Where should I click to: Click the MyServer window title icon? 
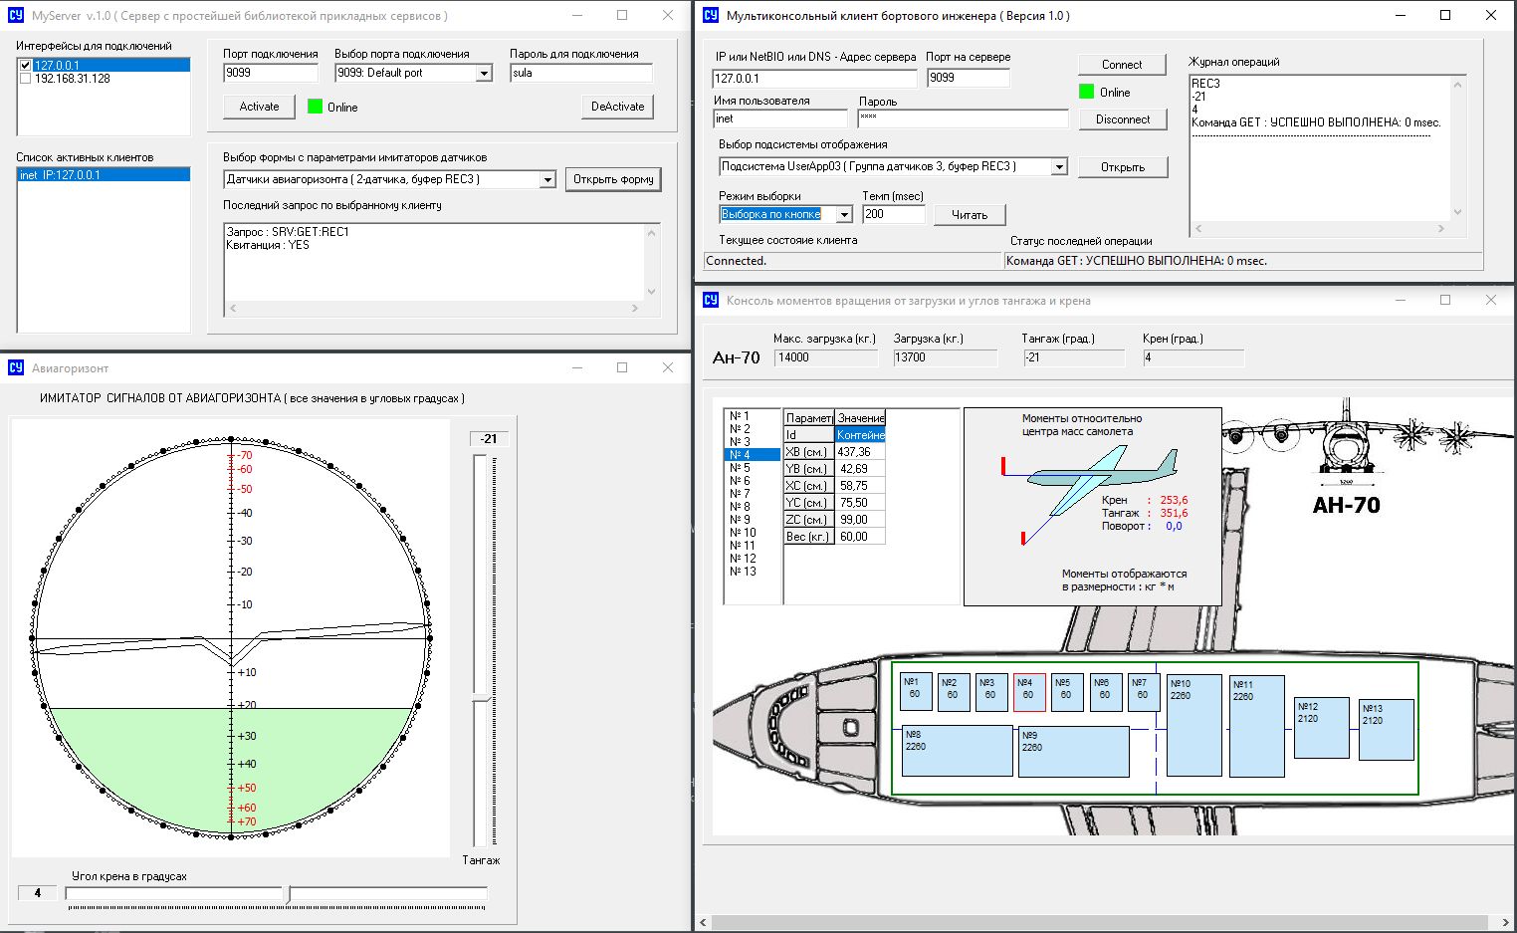[x=15, y=16]
